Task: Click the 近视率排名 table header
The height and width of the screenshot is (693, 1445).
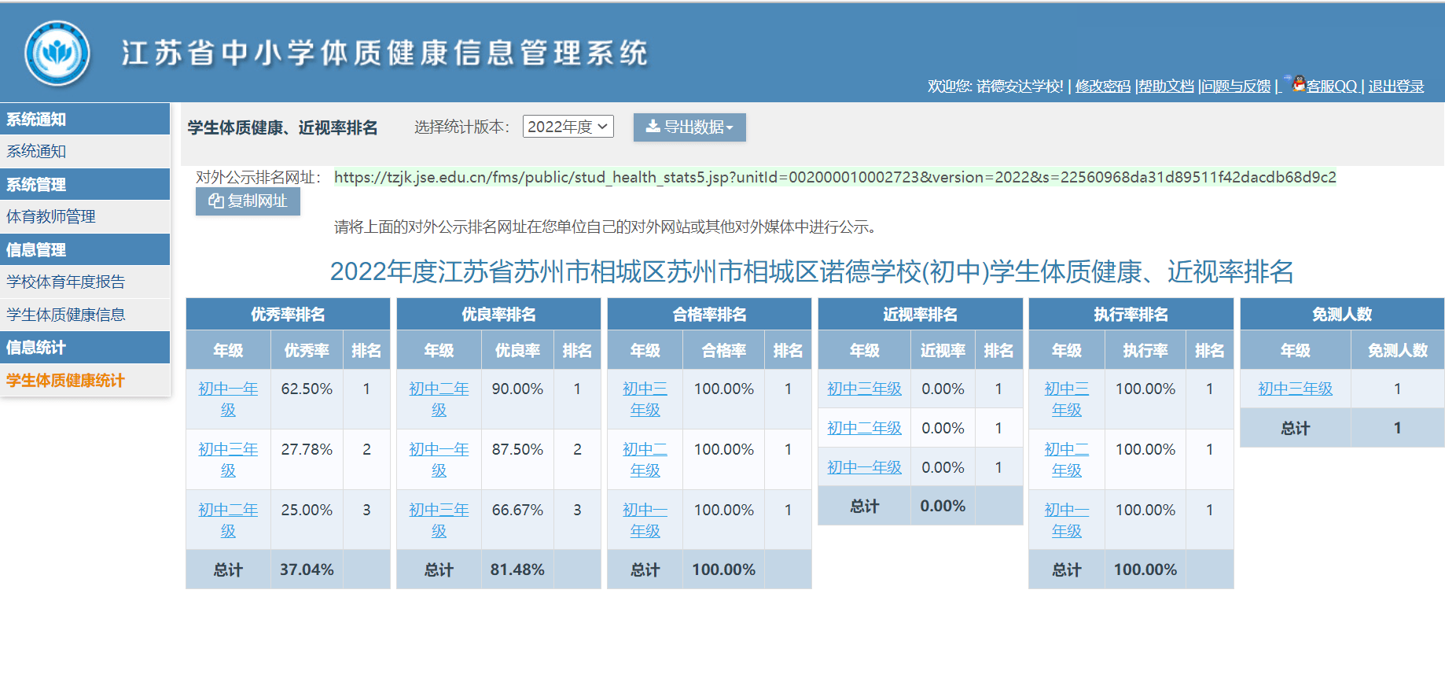Action: [920, 314]
